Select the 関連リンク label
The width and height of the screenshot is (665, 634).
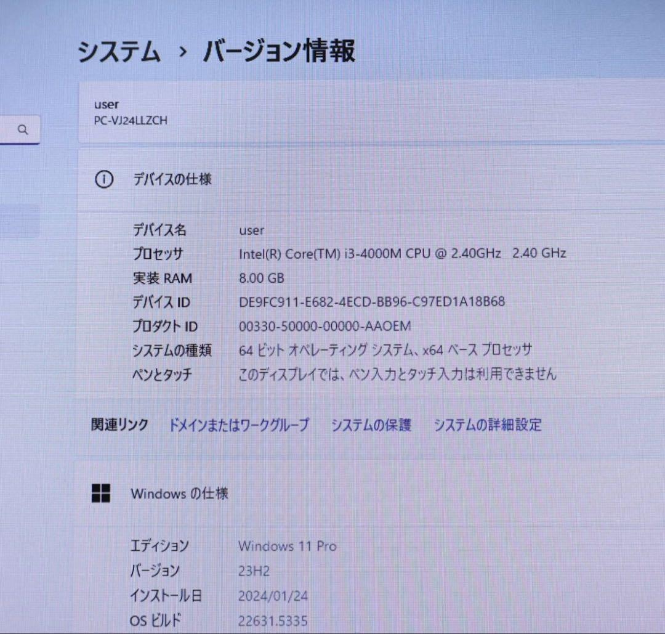coord(119,425)
